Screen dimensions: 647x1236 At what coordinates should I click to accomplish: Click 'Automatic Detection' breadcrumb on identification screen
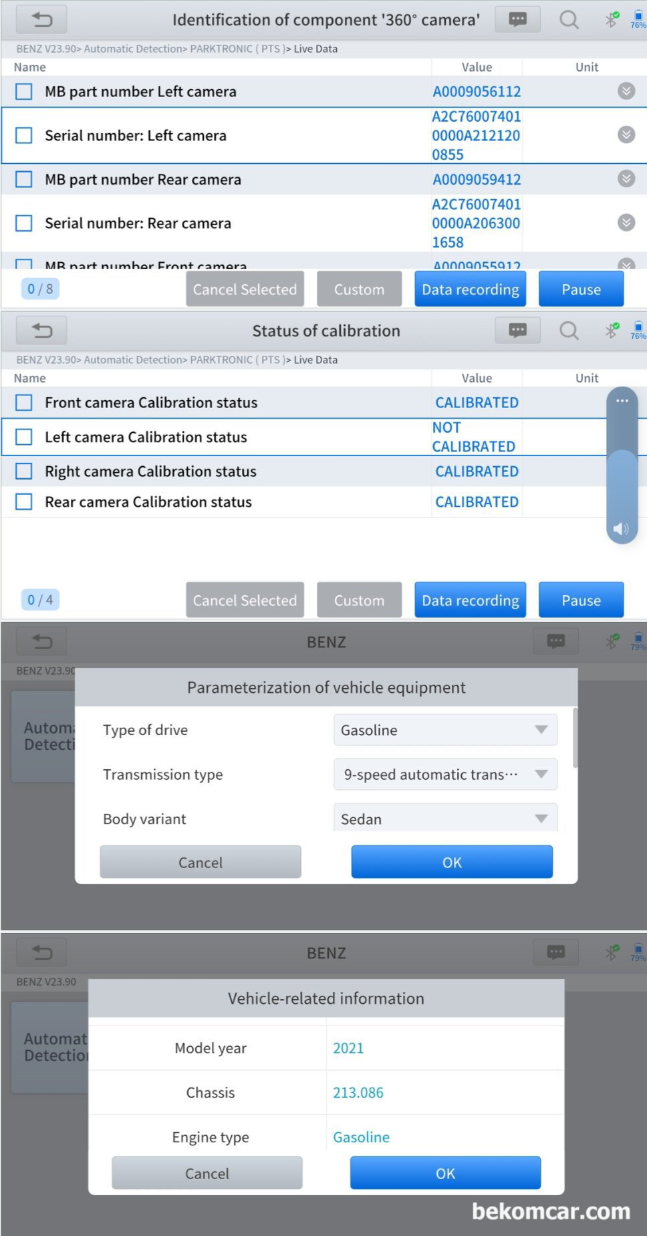[x=132, y=49]
